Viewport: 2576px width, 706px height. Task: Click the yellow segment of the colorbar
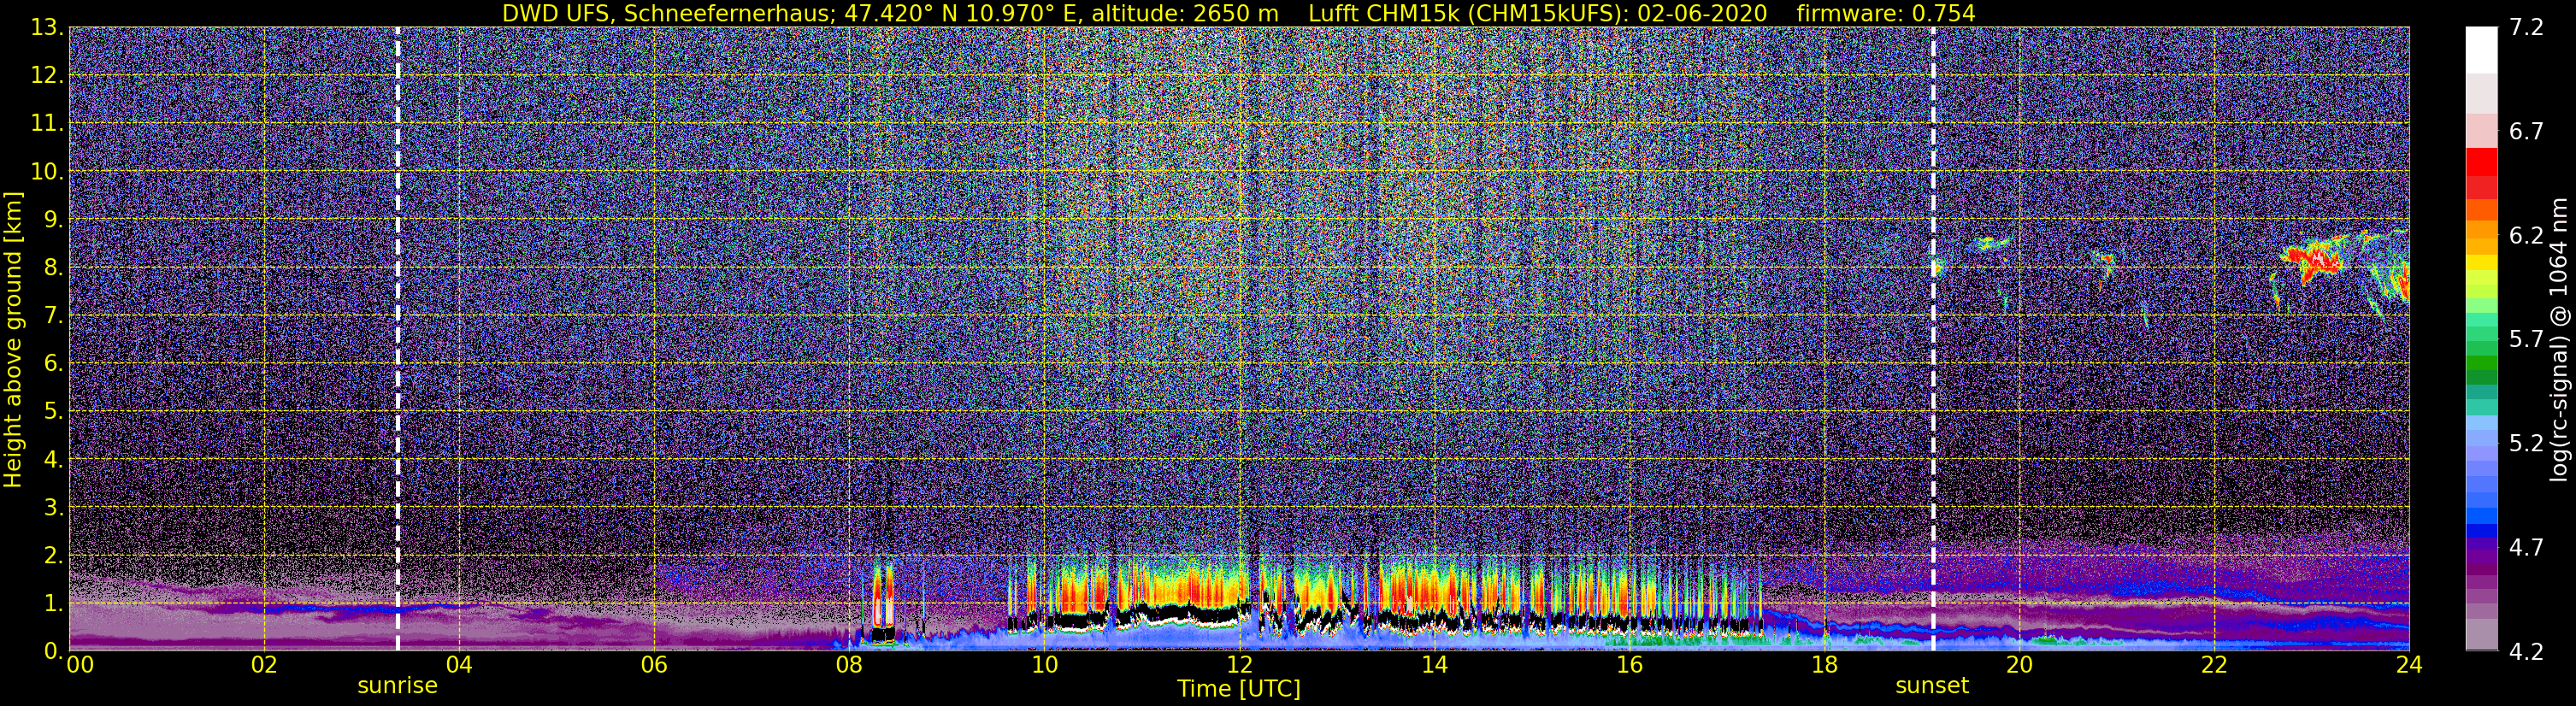click(x=2481, y=265)
